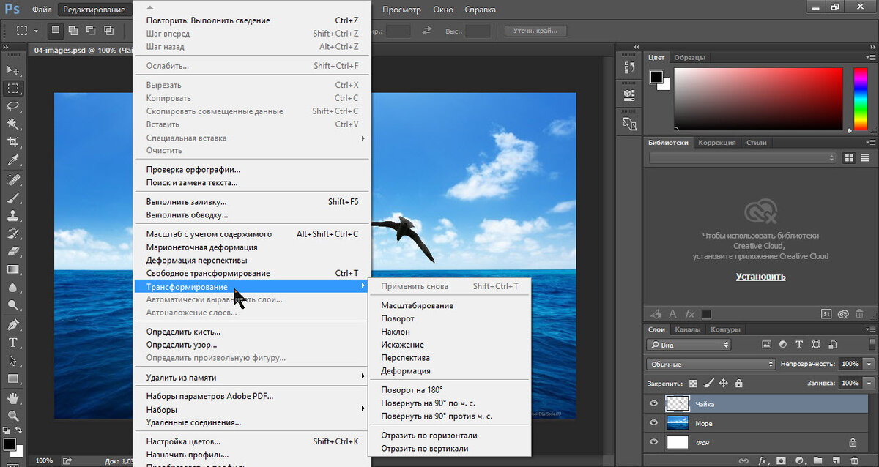Viewport: 879px width, 467px height.
Task: Switch to the Каналы tab
Action: (688, 329)
